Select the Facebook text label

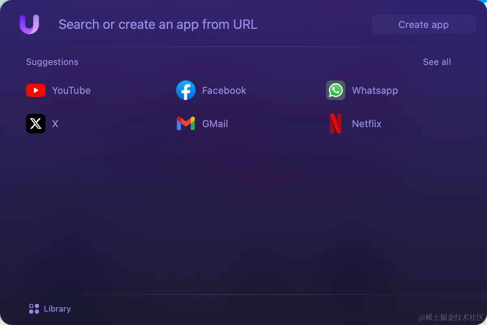click(x=224, y=90)
